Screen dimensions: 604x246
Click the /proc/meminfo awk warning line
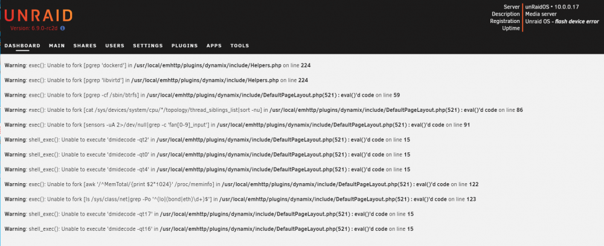coord(242,184)
